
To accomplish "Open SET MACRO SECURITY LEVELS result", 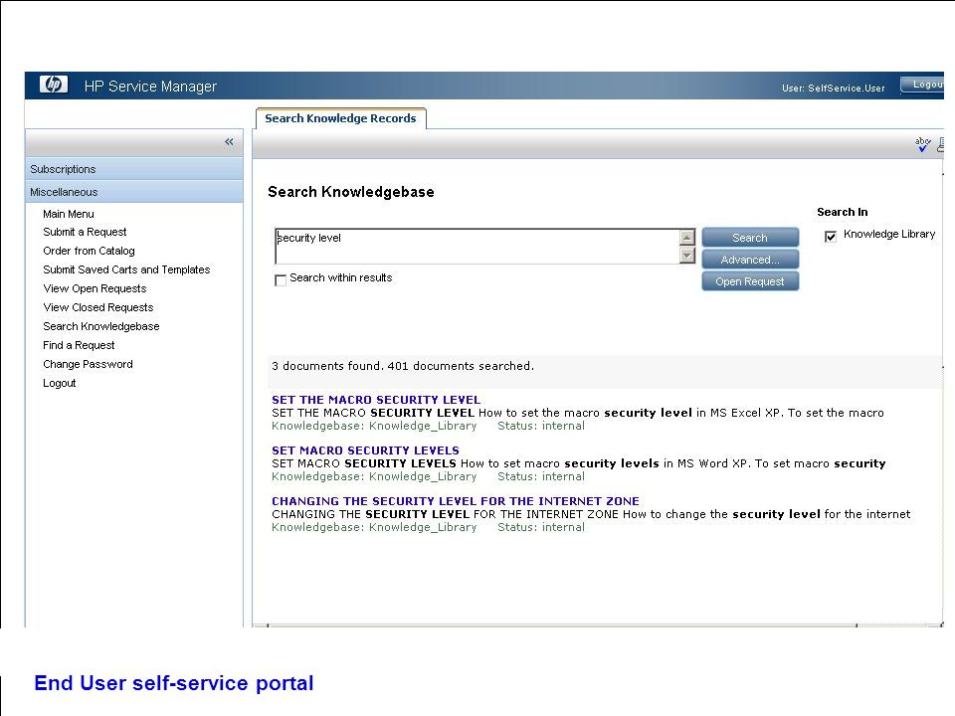I will pos(365,450).
